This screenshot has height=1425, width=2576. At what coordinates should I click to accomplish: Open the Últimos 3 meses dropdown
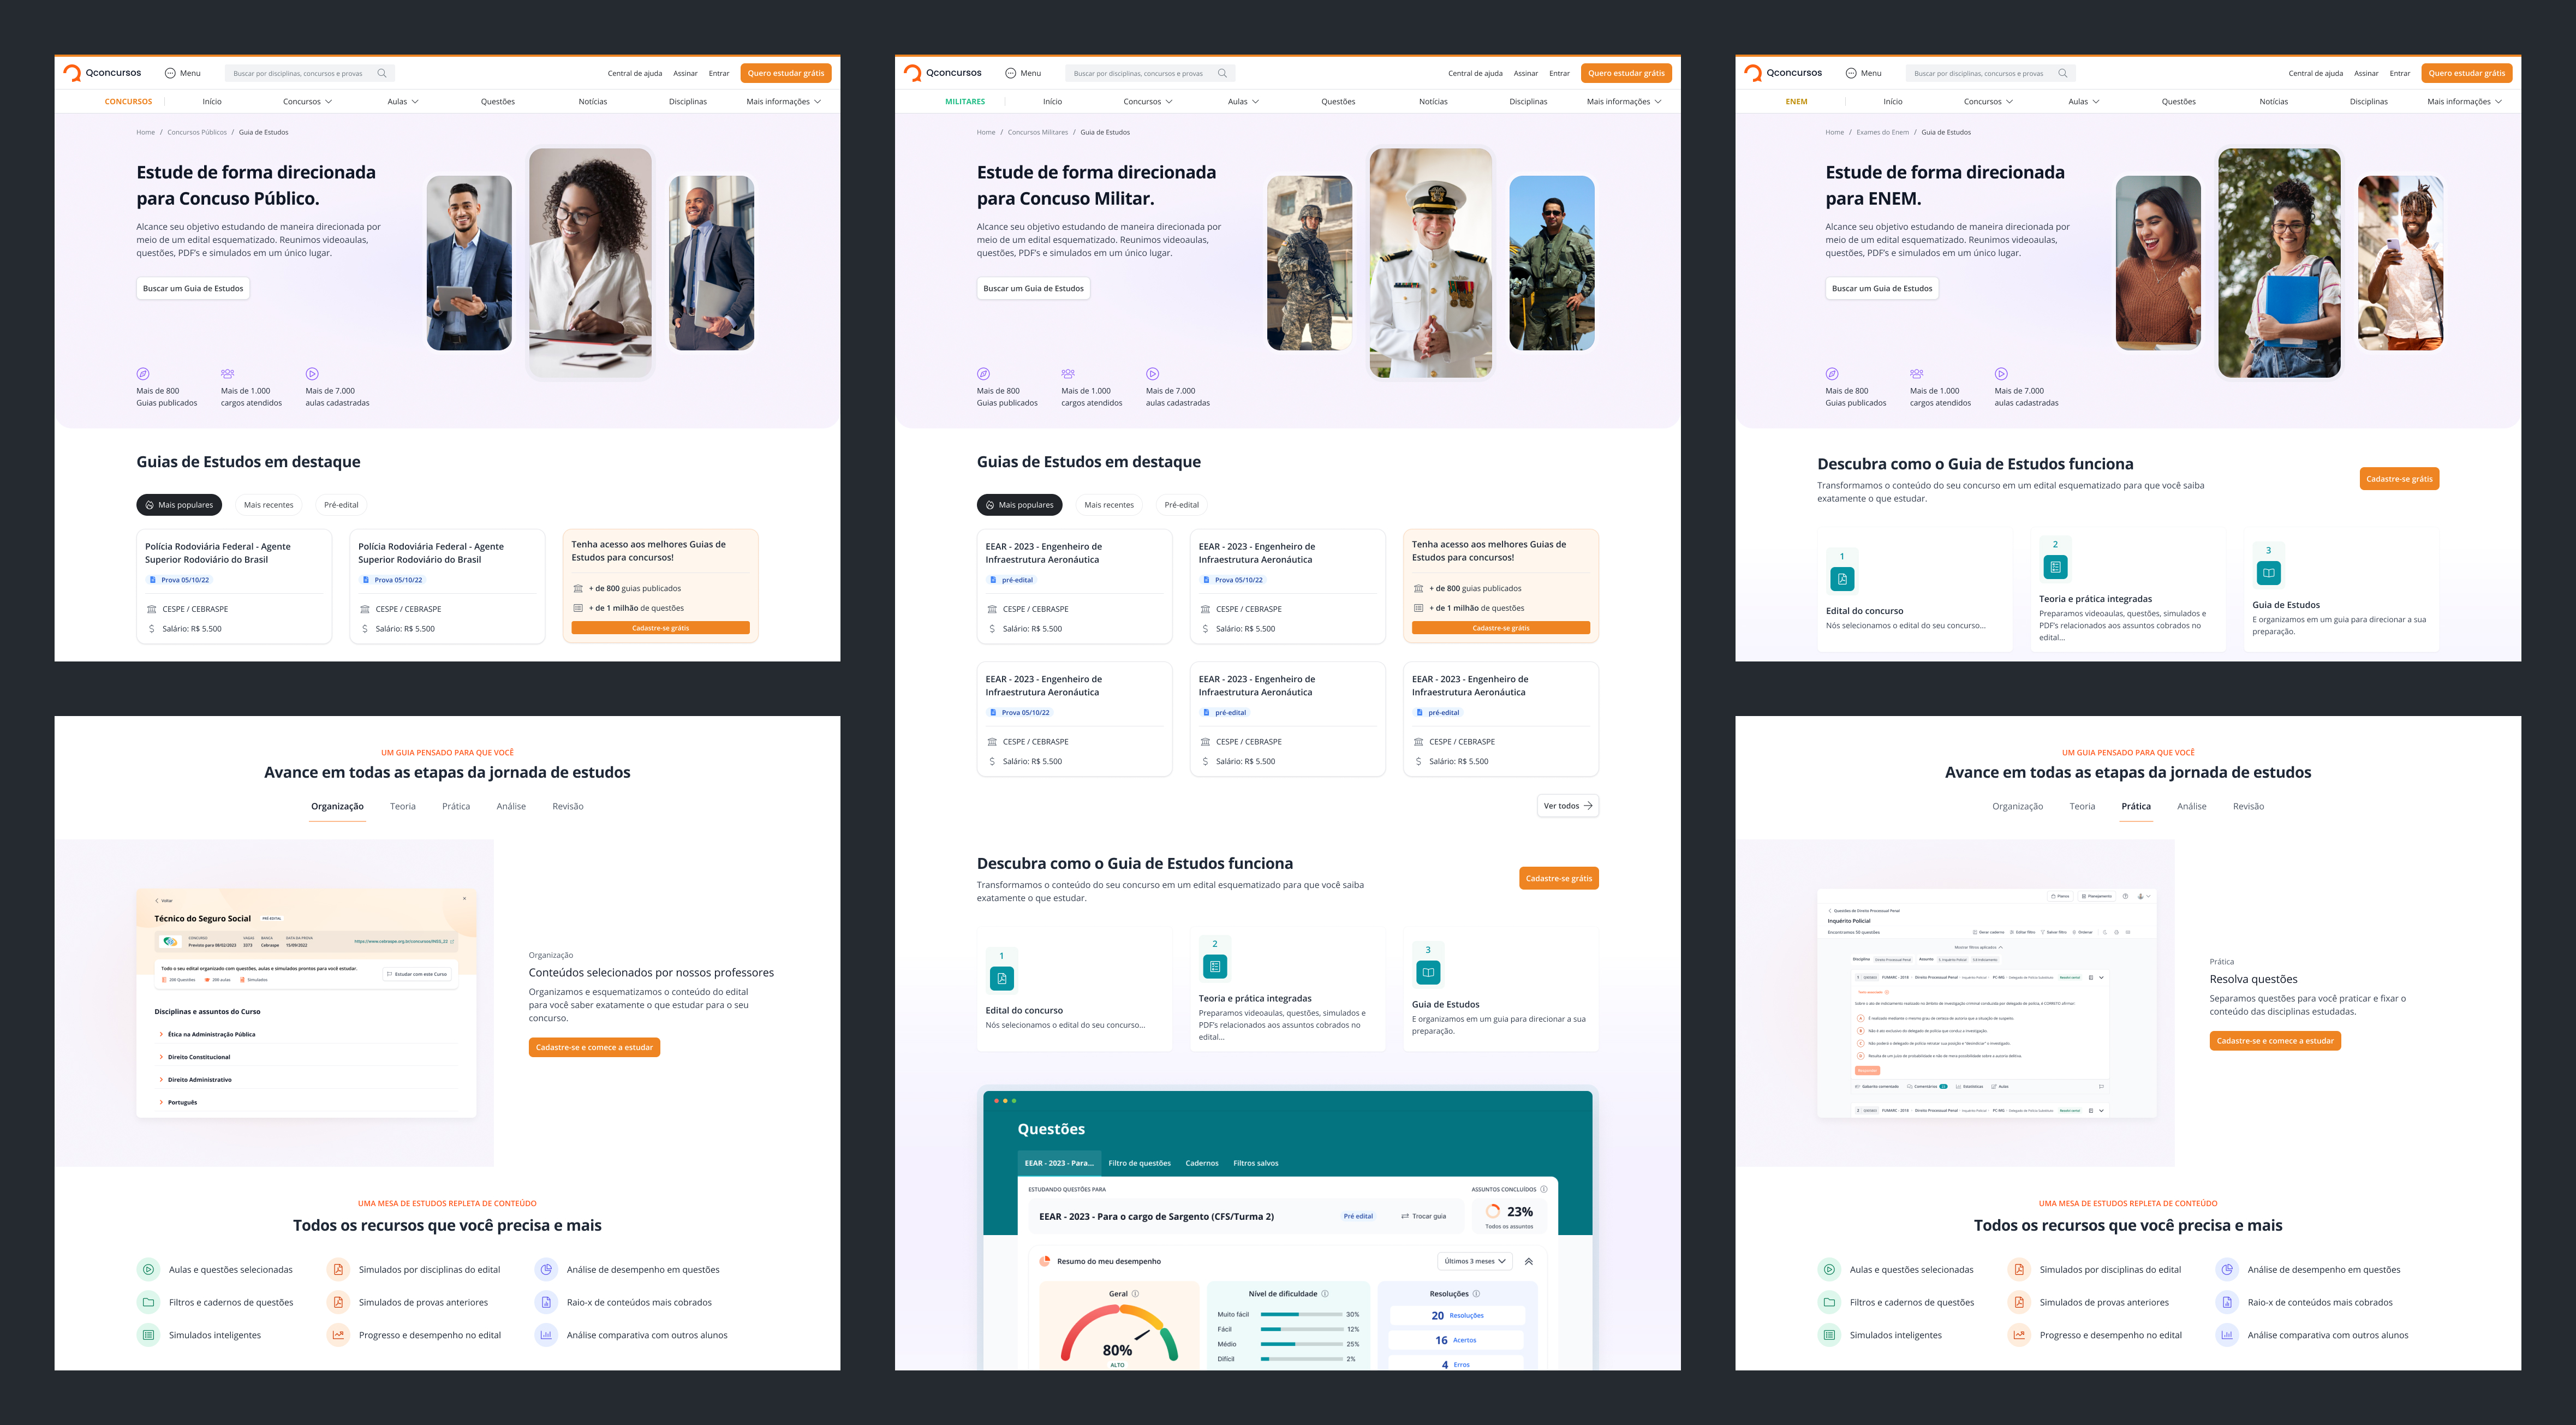(1474, 1261)
